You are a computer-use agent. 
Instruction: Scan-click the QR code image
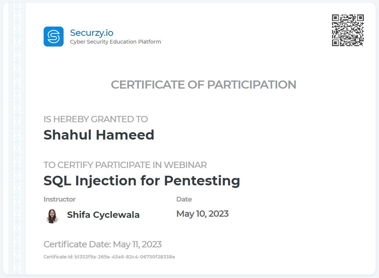348,30
